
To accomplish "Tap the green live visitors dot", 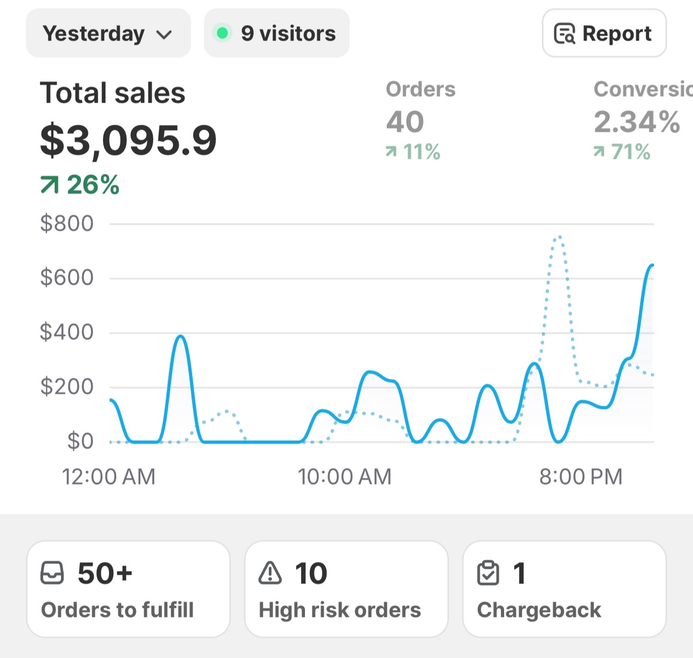I will (x=222, y=33).
